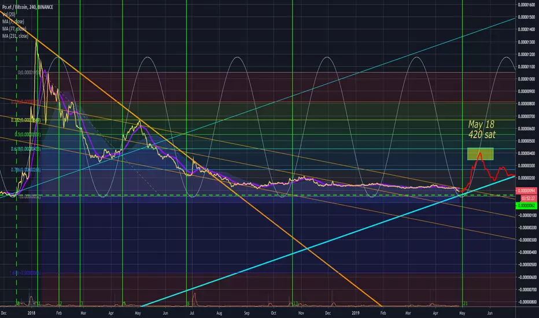Image resolution: width=539 pixels, height=318 pixels.
Task: Click the Aug label on time axis
Action: 219,313
